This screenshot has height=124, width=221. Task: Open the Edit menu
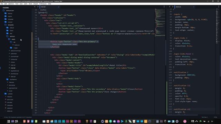[x=6, y=4]
